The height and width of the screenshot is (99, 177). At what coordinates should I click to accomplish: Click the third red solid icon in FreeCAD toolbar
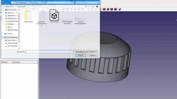(112, 9)
